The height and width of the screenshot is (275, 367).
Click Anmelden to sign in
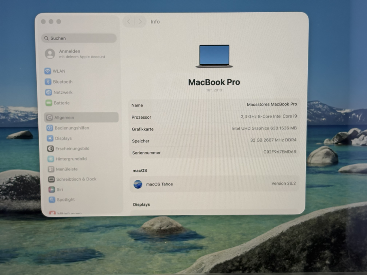point(70,51)
